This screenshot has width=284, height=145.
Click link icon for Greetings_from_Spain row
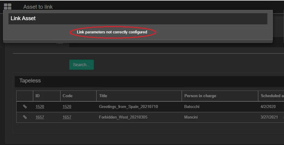[x=25, y=106]
